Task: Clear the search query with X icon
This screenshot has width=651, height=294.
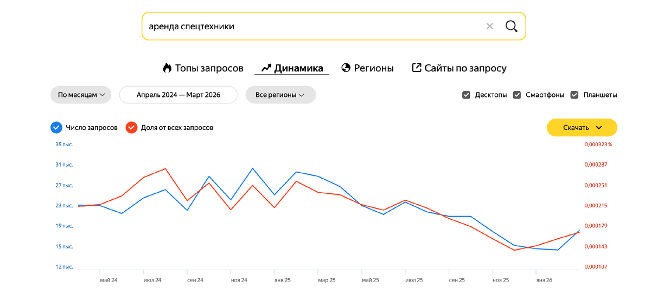Action: pyautogui.click(x=489, y=26)
